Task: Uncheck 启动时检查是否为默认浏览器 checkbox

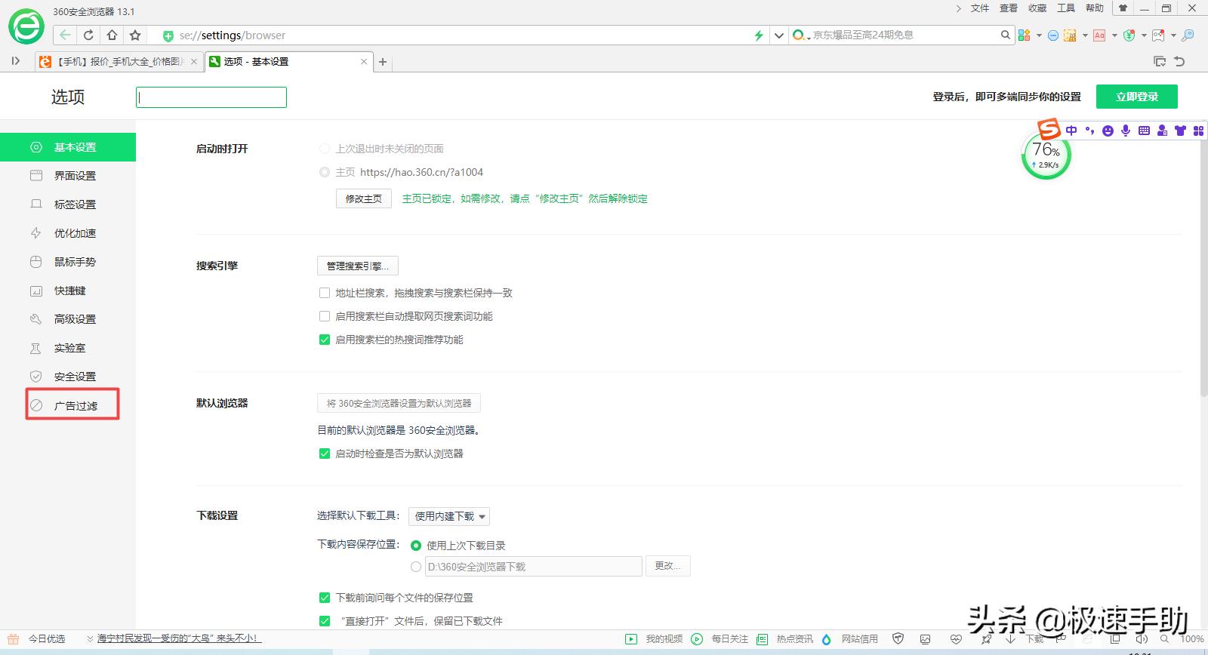Action: (325, 454)
